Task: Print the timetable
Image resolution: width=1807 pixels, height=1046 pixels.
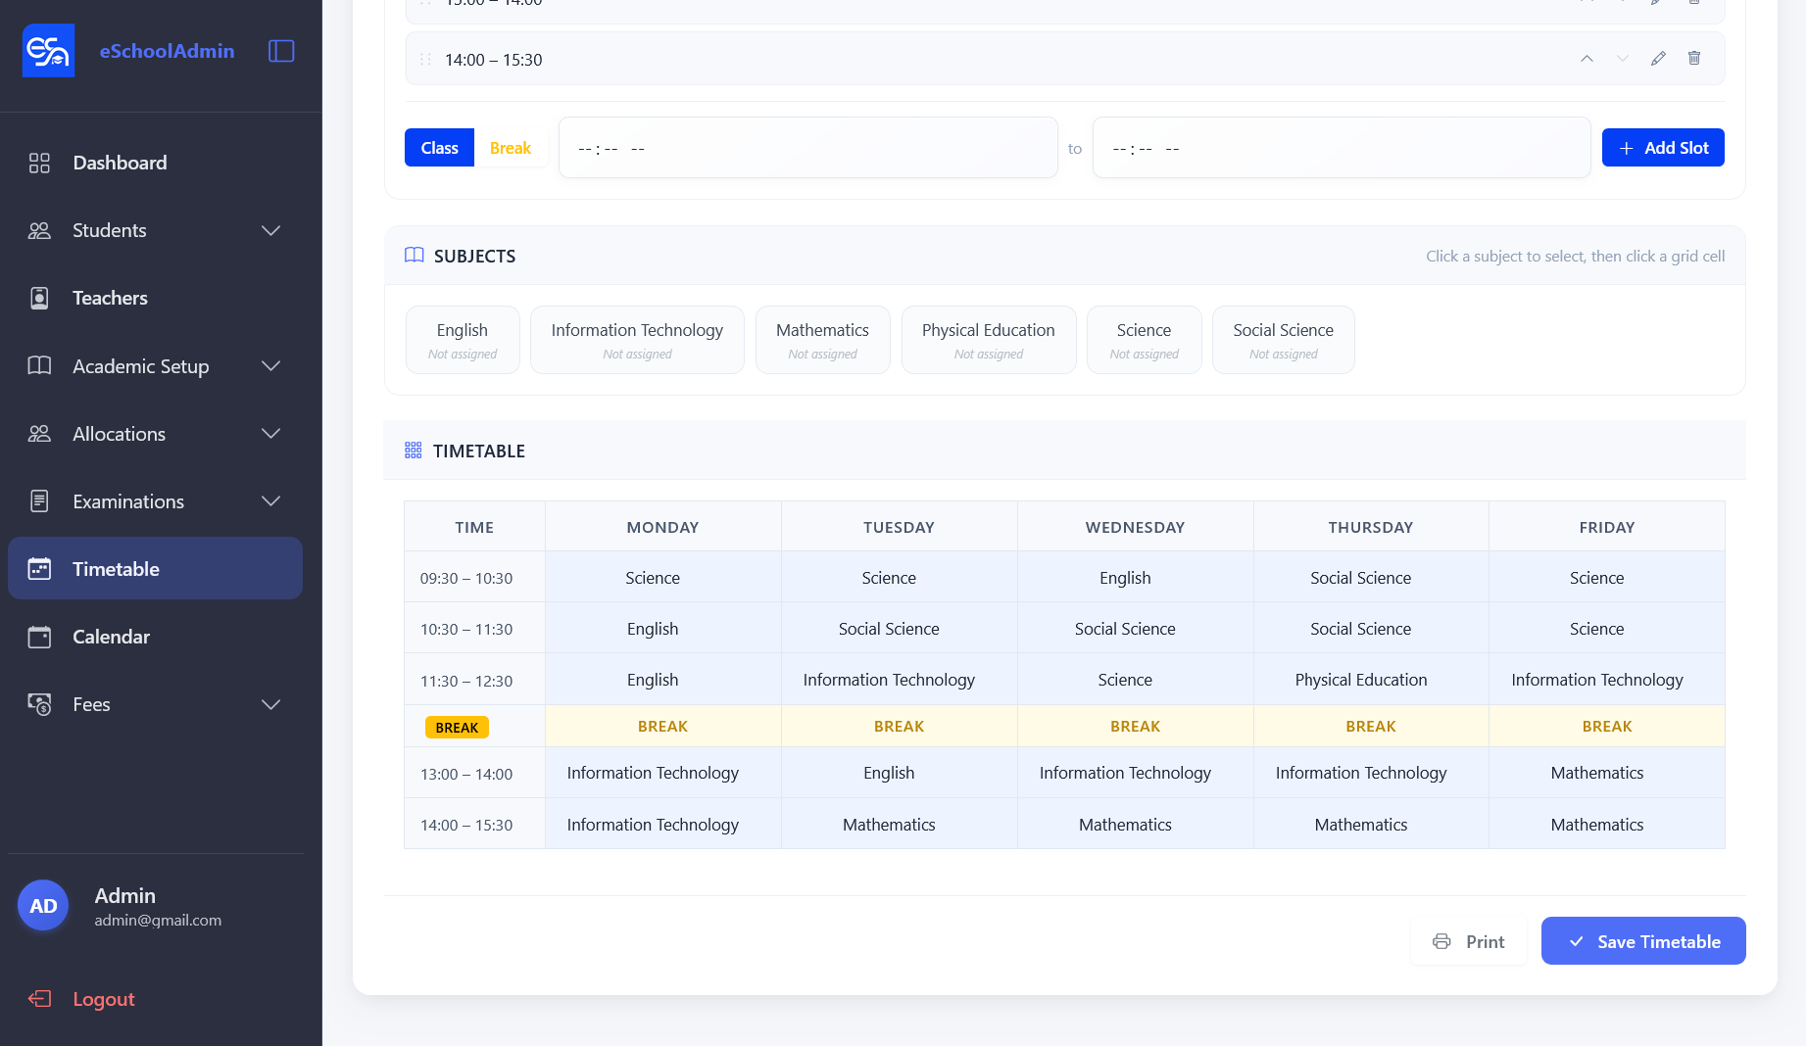Action: pos(1468,941)
